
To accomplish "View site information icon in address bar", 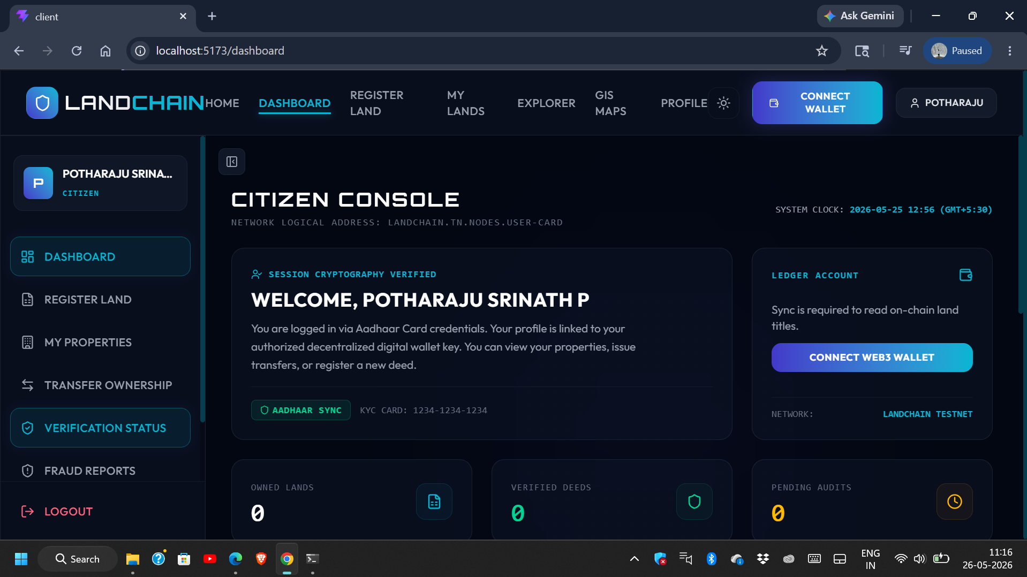I will [140, 51].
